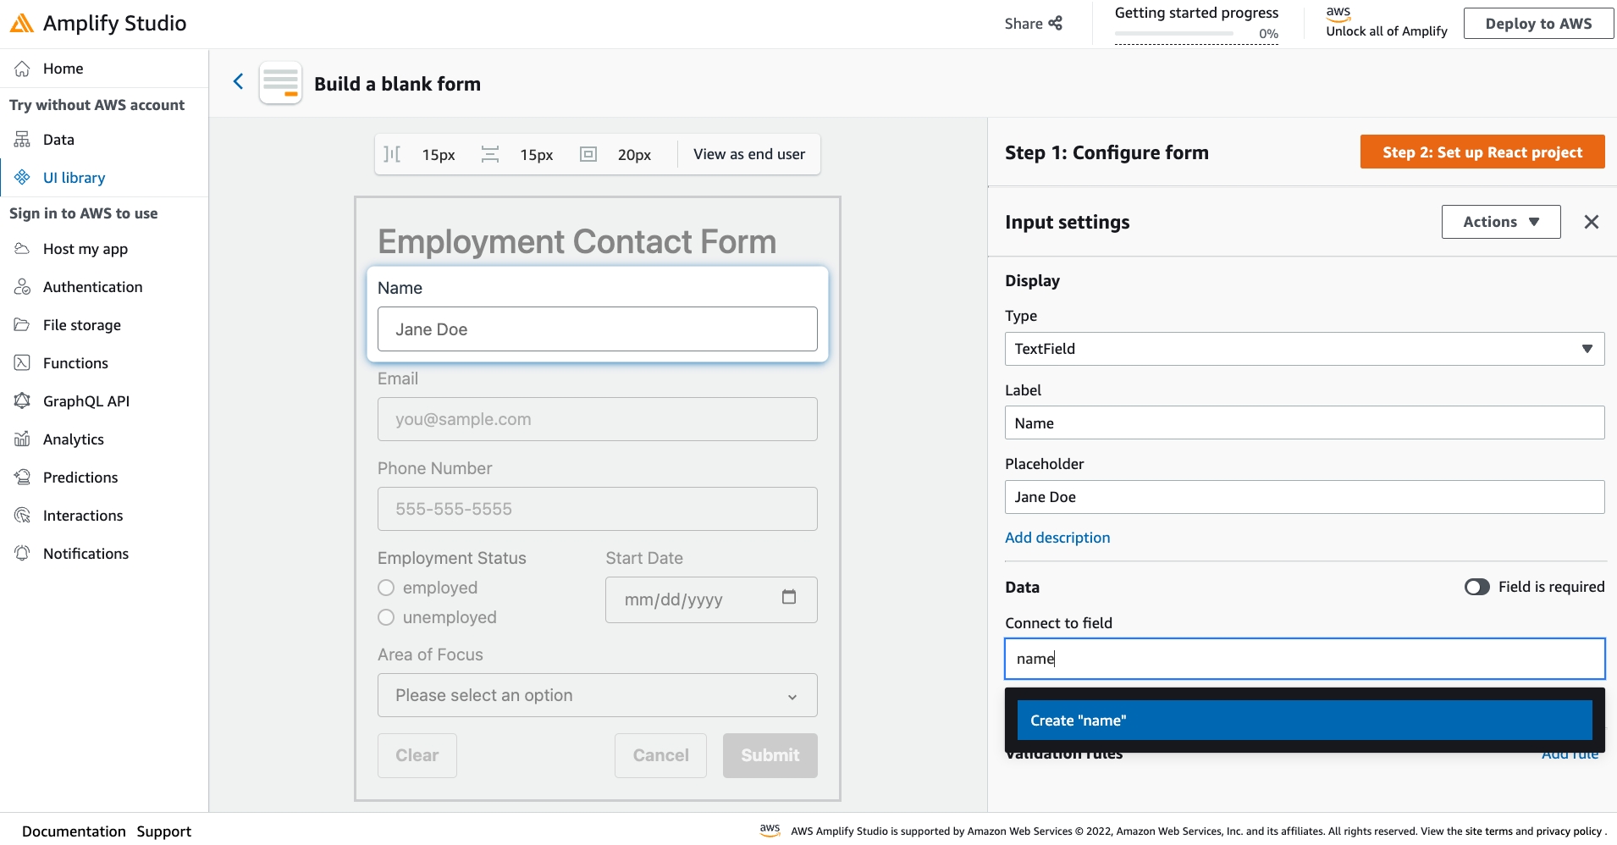Open the Actions dropdown
Viewport: 1617px width, 845px height.
(x=1500, y=221)
